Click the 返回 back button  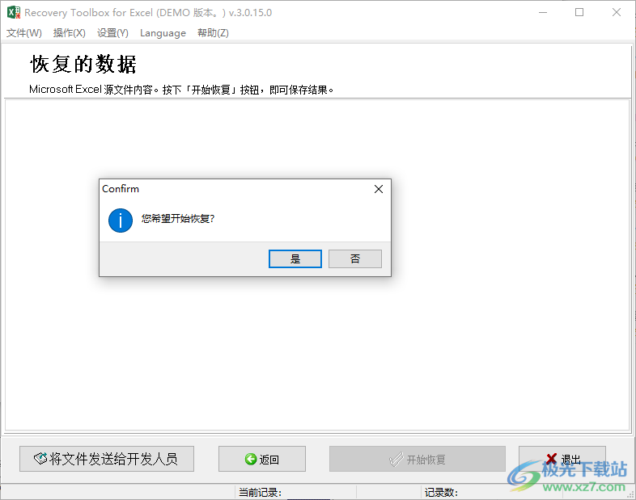[262, 459]
